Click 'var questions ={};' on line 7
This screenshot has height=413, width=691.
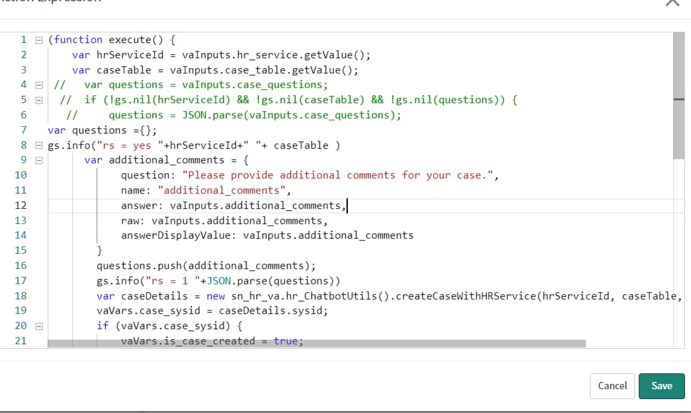[102, 130]
